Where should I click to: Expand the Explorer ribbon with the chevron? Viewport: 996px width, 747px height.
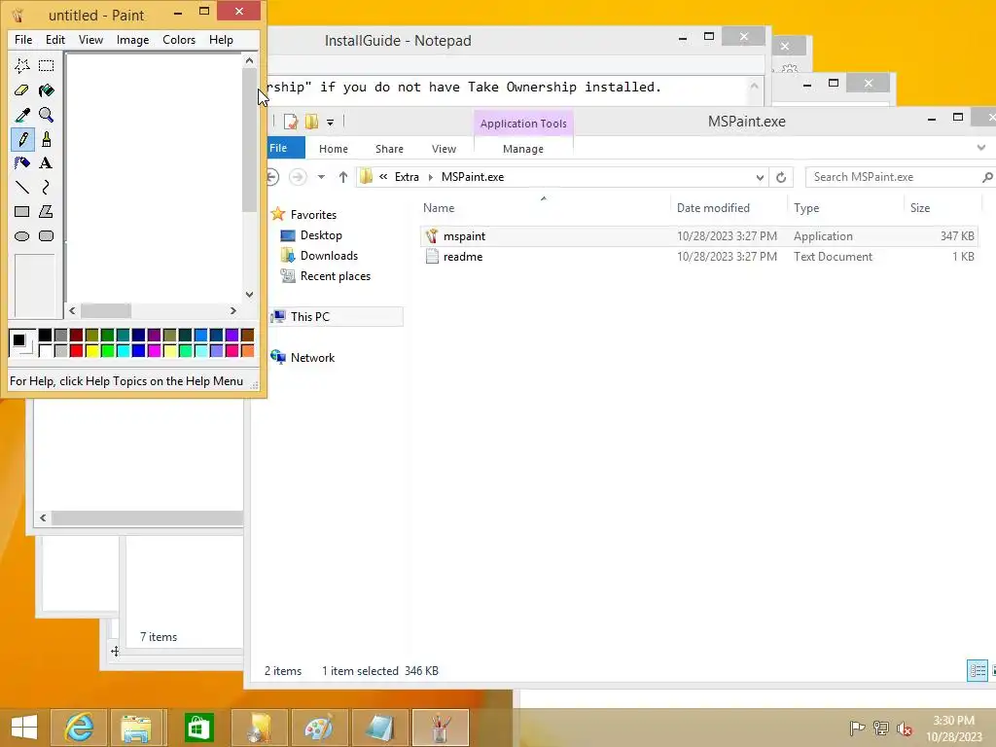tap(981, 148)
